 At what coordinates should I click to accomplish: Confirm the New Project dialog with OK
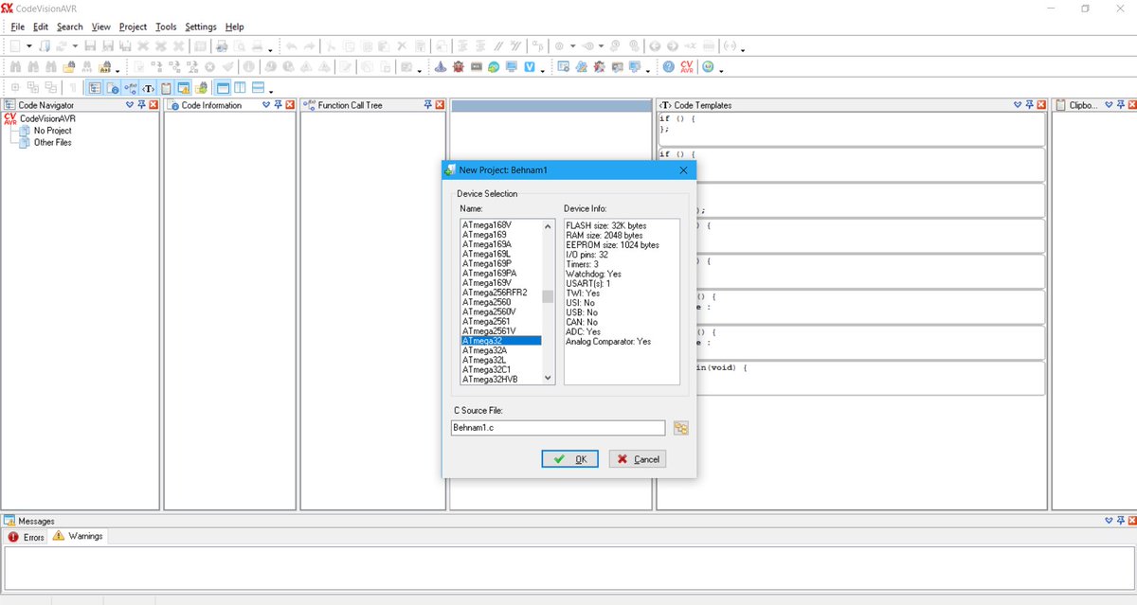(569, 459)
